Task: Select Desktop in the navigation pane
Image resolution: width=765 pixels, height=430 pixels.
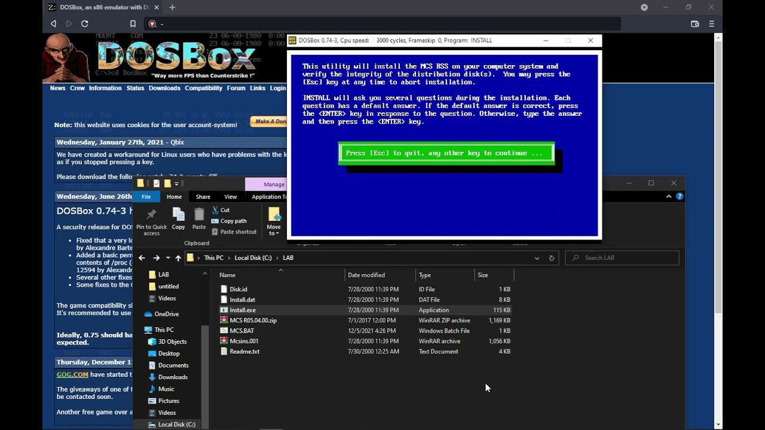Action: [169, 354]
